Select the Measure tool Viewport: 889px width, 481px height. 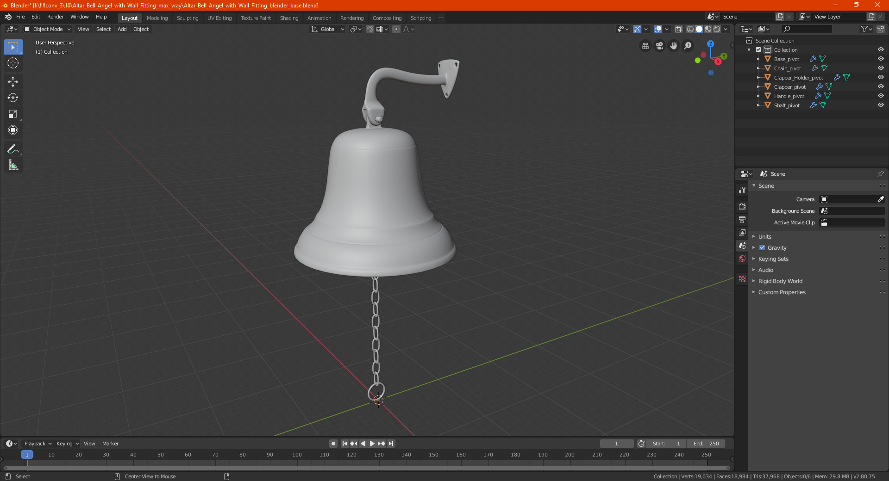point(13,165)
